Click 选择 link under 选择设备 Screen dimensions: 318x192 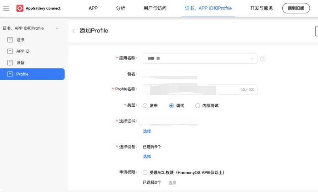147,157
